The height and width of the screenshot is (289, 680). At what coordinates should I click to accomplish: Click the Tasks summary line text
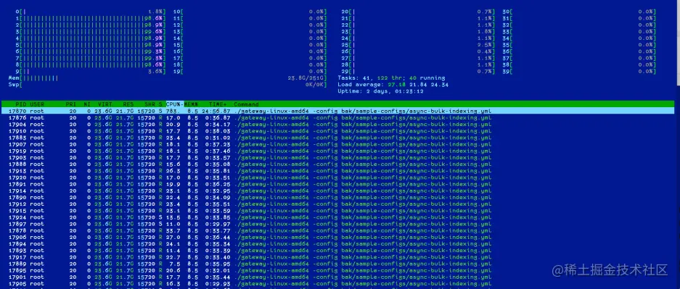391,78
